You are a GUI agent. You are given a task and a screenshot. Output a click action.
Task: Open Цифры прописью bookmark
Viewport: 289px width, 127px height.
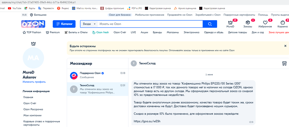[x=112, y=8]
